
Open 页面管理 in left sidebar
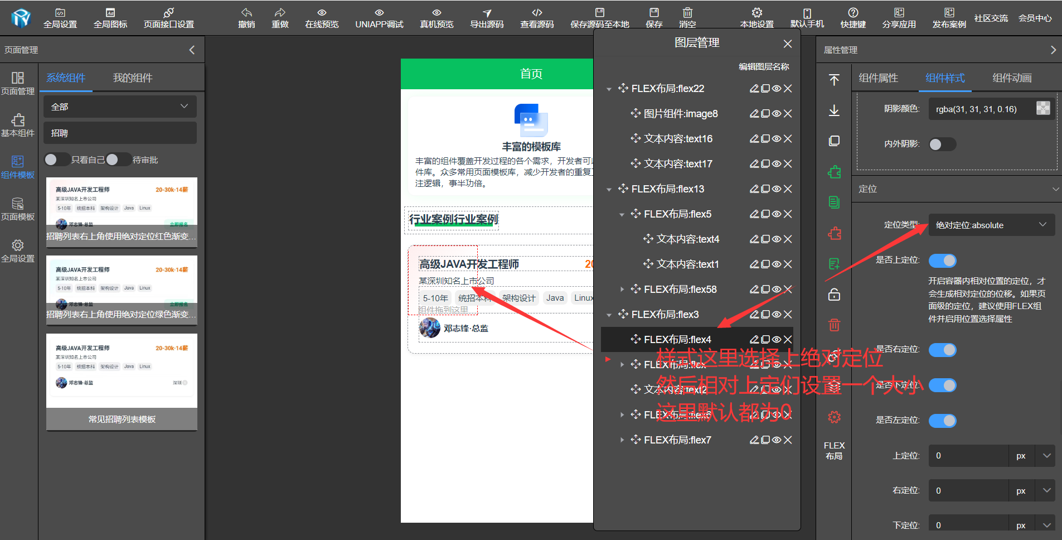tap(18, 83)
